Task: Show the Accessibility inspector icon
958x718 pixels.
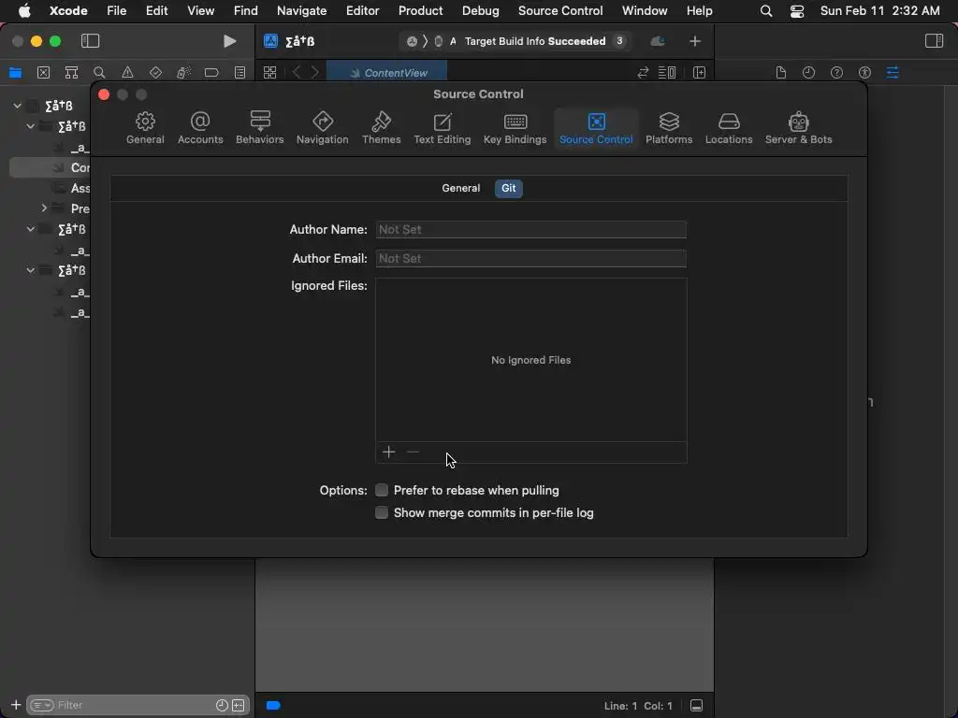Action: coord(864,73)
